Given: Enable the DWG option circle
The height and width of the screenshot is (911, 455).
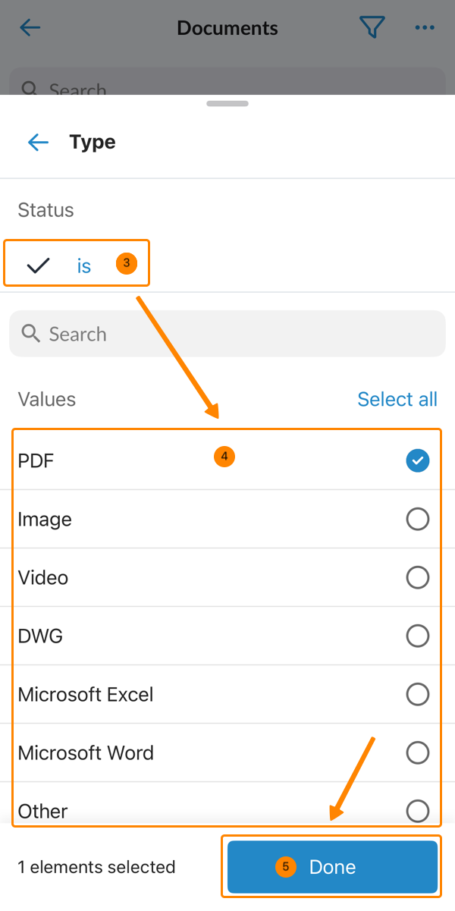Looking at the screenshot, I should click(x=417, y=636).
